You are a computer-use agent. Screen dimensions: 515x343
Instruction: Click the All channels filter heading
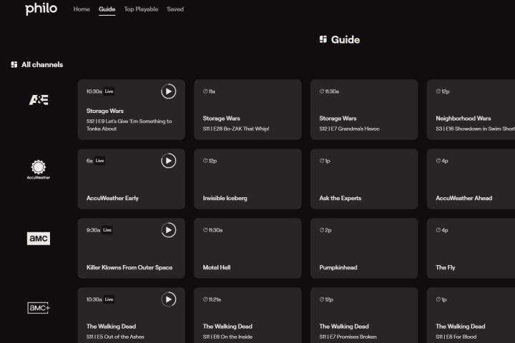(x=37, y=64)
